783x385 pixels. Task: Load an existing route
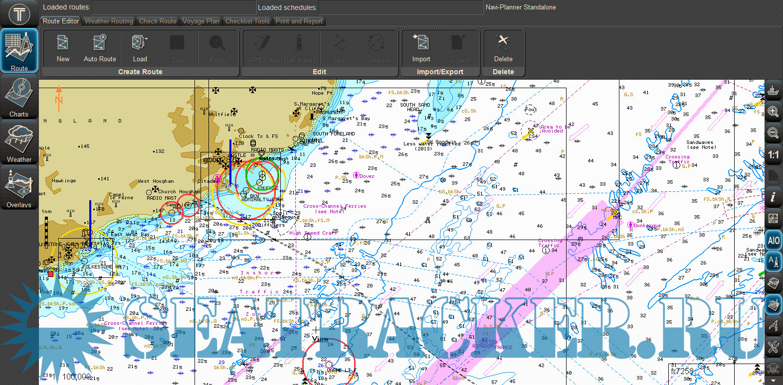tap(140, 48)
